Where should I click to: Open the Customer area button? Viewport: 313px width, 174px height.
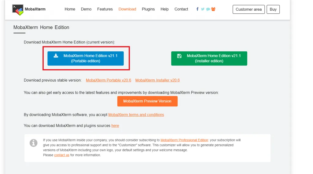point(249,9)
